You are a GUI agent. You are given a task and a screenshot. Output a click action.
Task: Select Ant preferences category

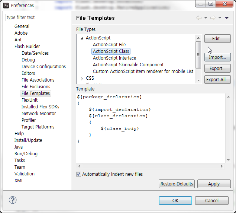[x=18, y=40]
